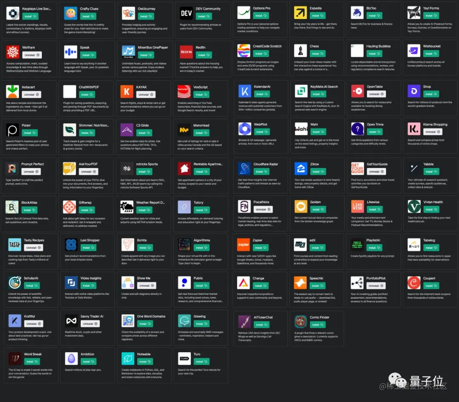Image resolution: width=459 pixels, height=402 pixels.
Task: Click the Giftwrap red icon
Action: [69, 207]
